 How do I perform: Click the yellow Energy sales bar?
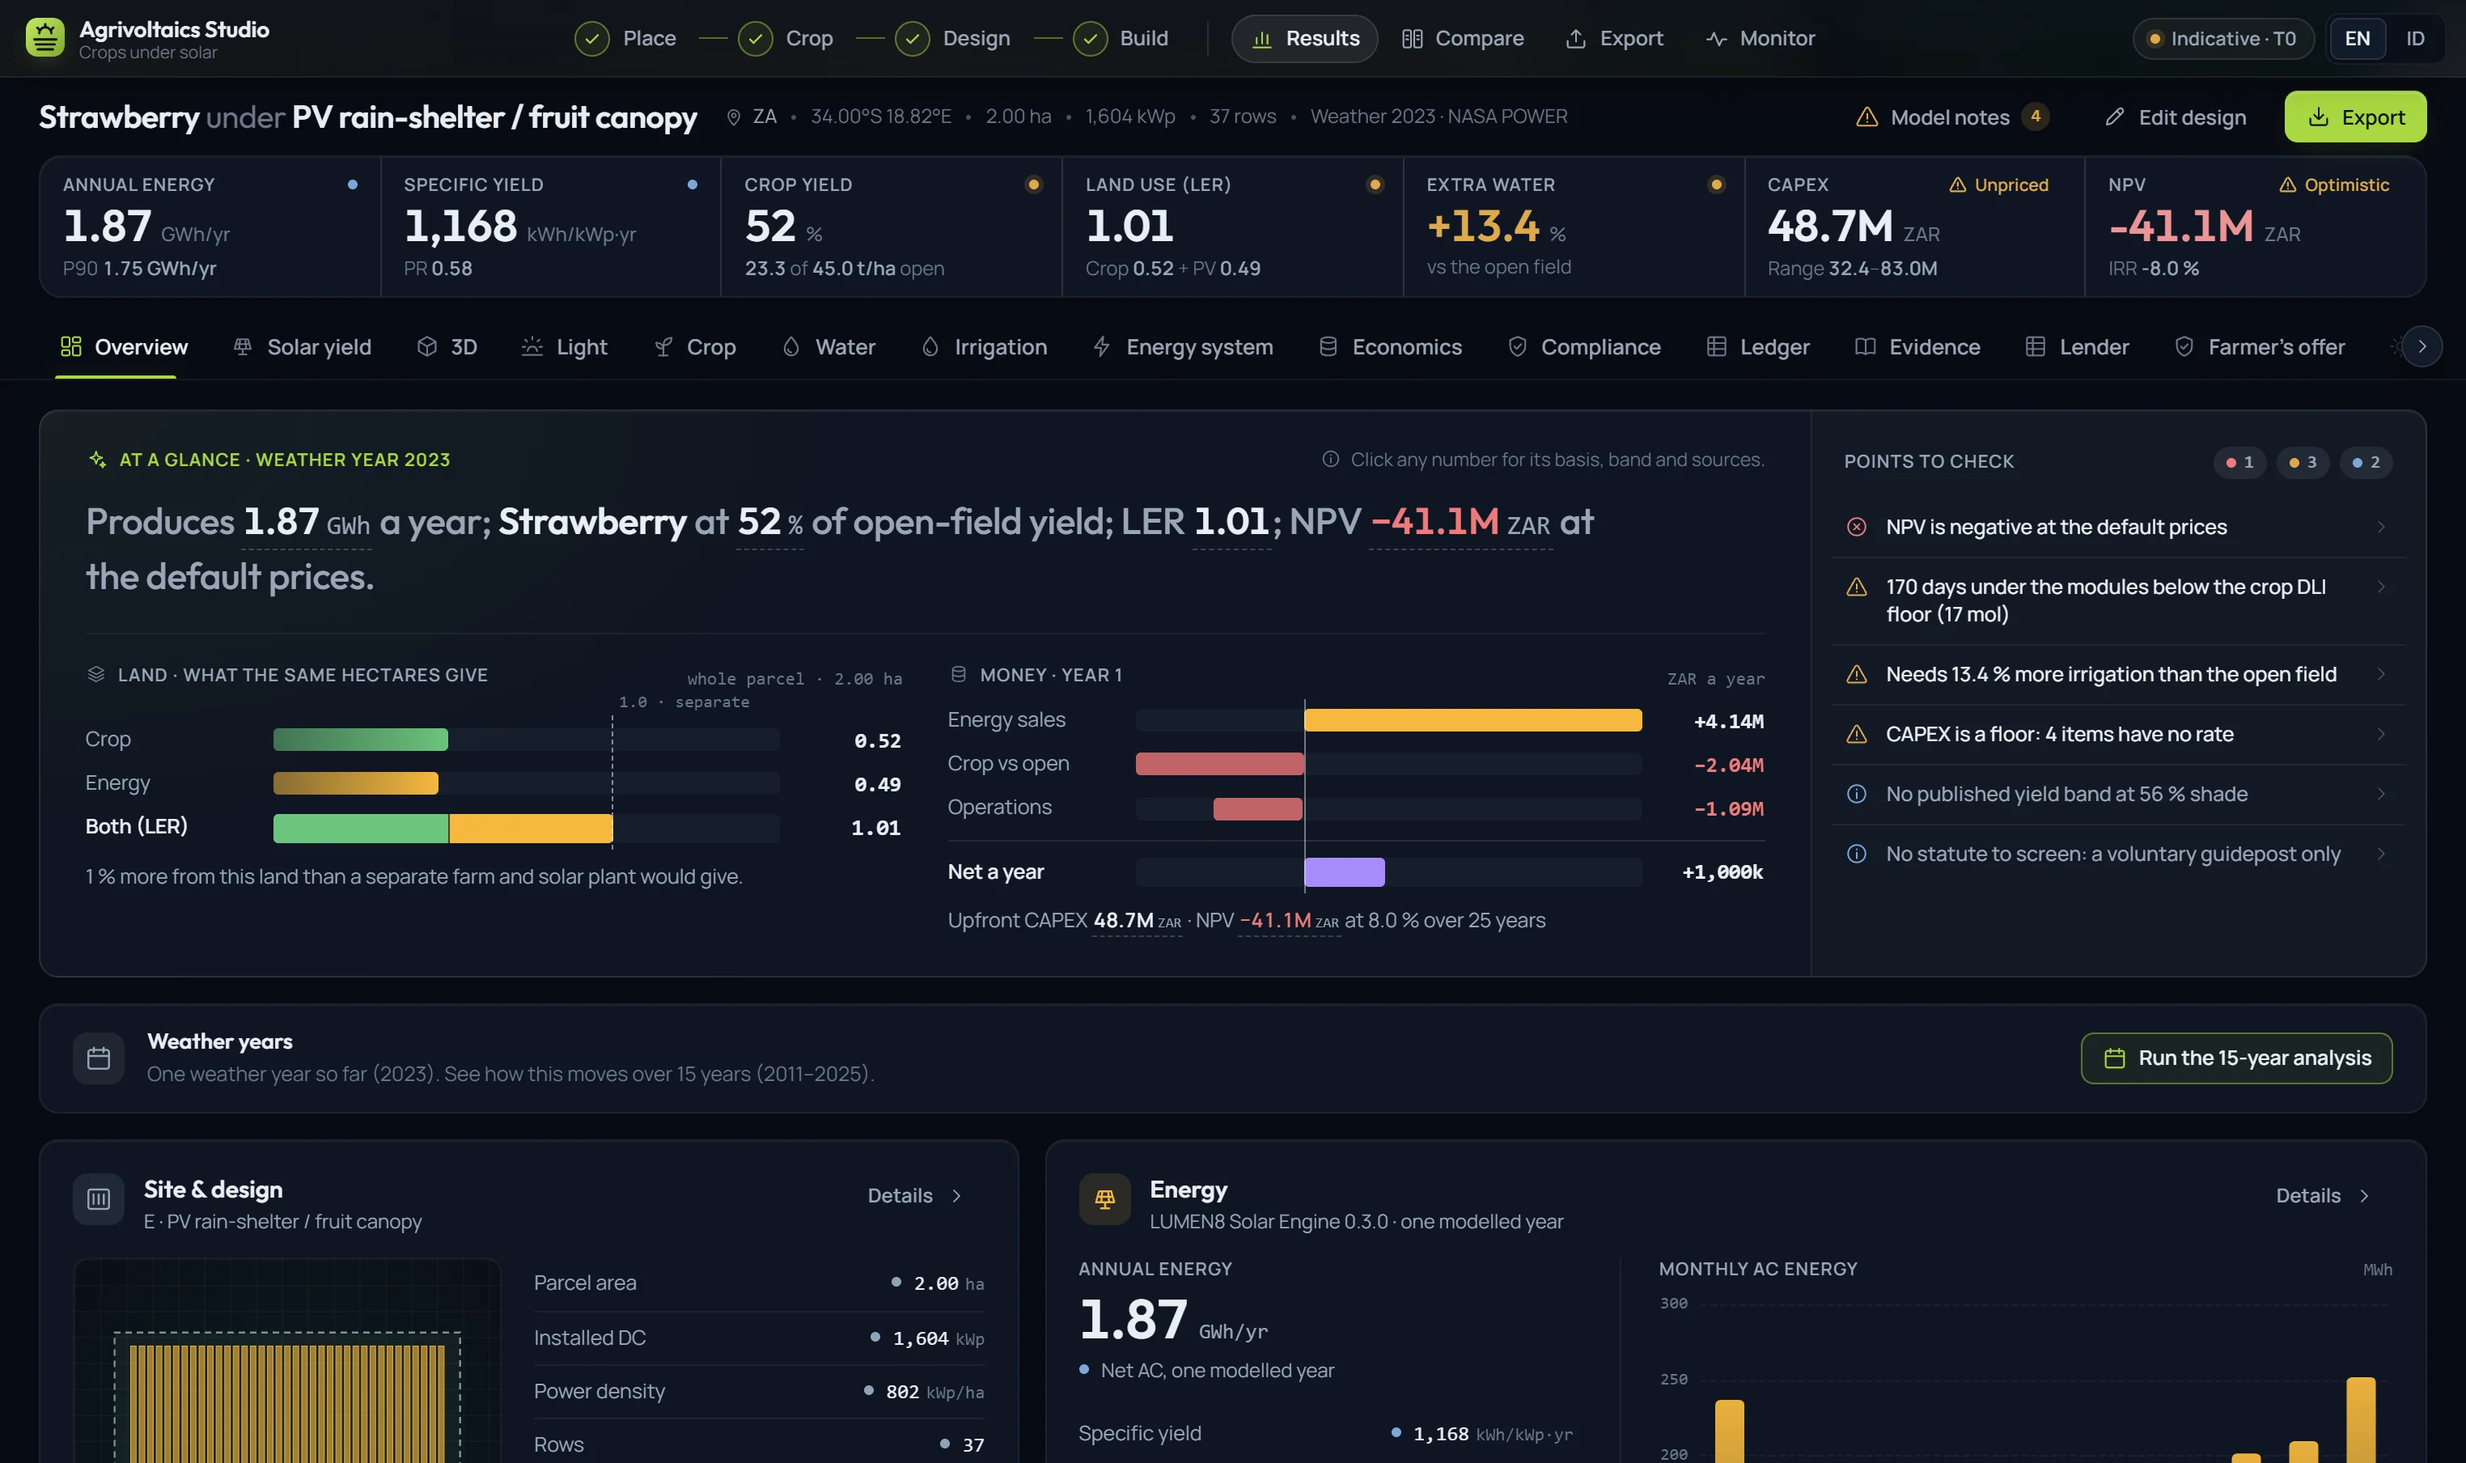1472,721
